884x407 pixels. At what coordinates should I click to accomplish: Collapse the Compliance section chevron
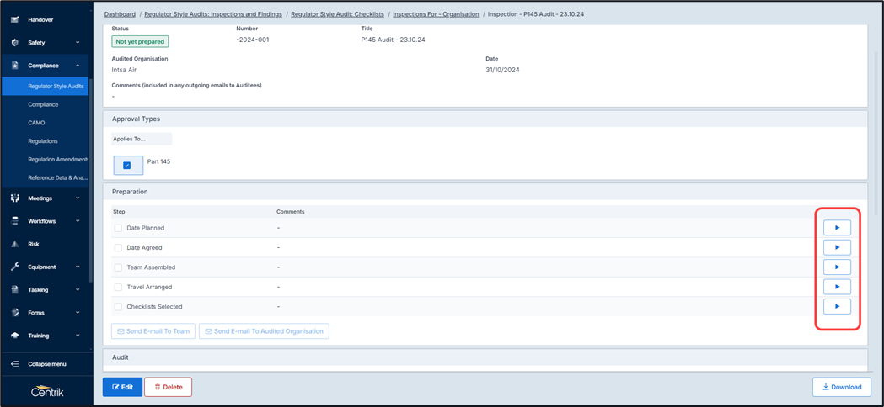point(78,66)
